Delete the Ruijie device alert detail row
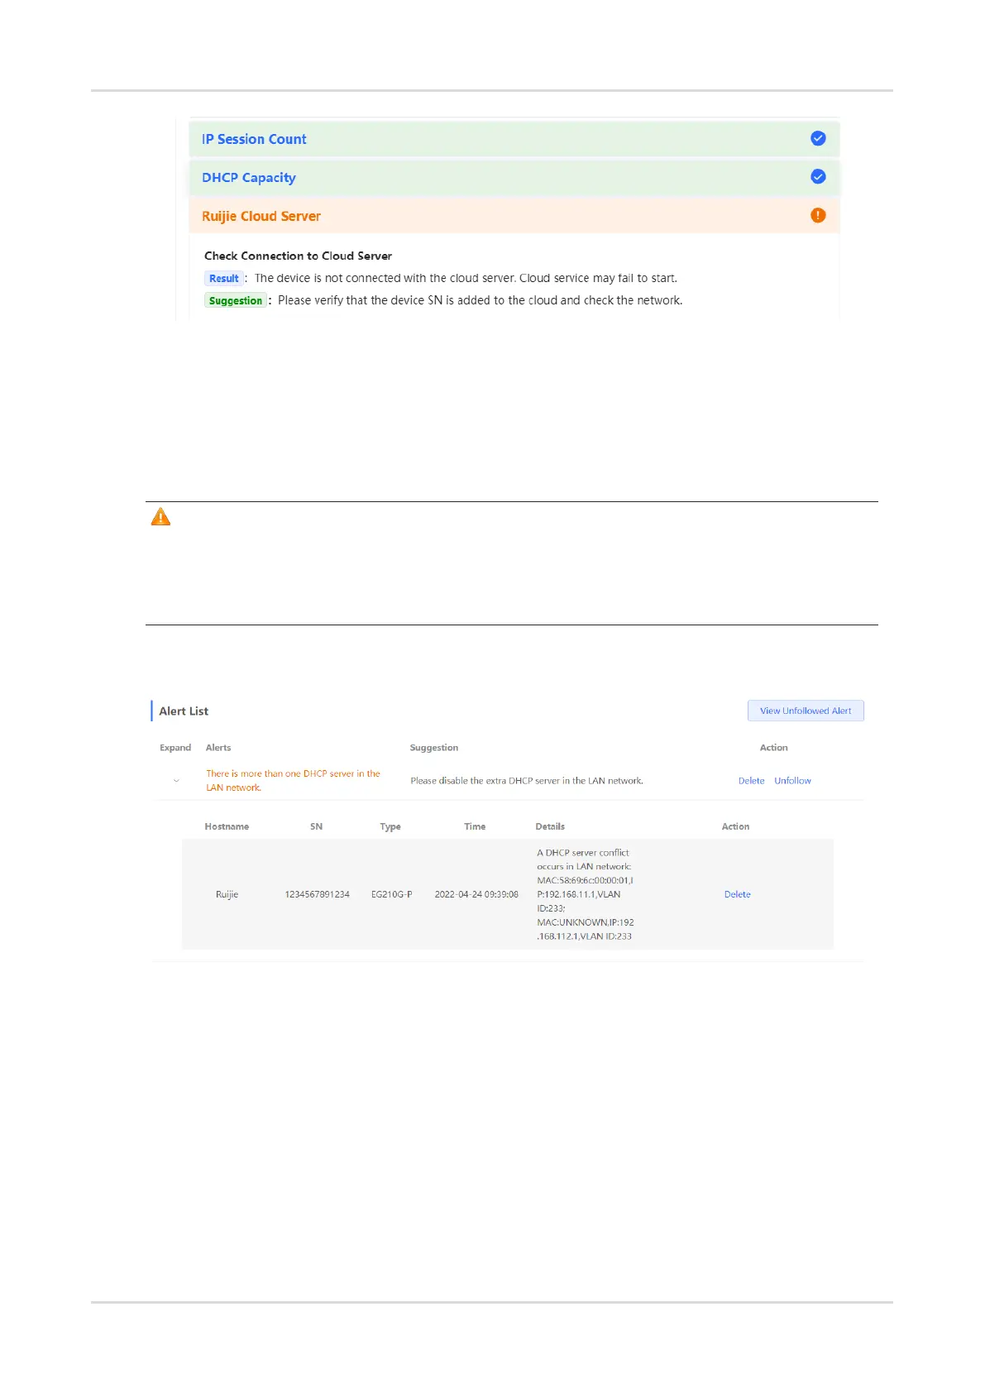985x1393 pixels. pyautogui.click(x=737, y=894)
